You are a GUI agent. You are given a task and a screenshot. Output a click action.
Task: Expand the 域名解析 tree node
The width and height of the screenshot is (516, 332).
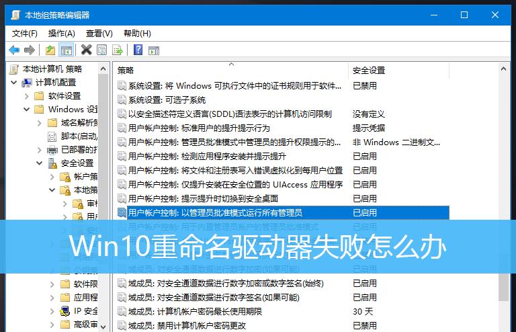(x=40, y=123)
